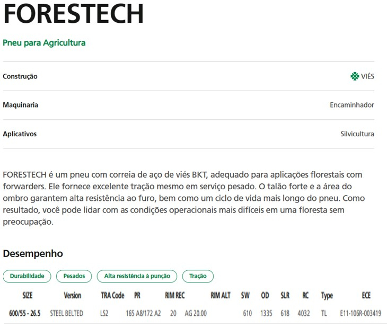Click the Silvicultura application value
This screenshot has width=387, height=326.
(x=357, y=134)
